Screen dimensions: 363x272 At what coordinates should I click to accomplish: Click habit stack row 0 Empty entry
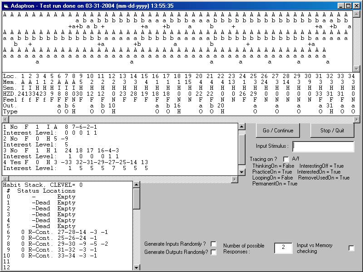[x=41, y=197]
